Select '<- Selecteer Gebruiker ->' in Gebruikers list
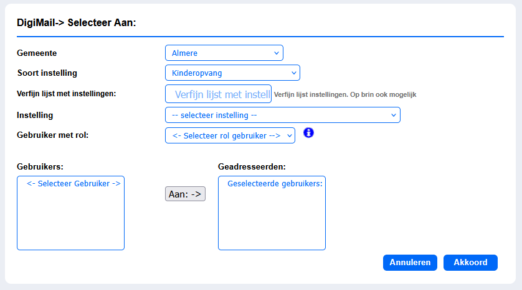 [74, 183]
